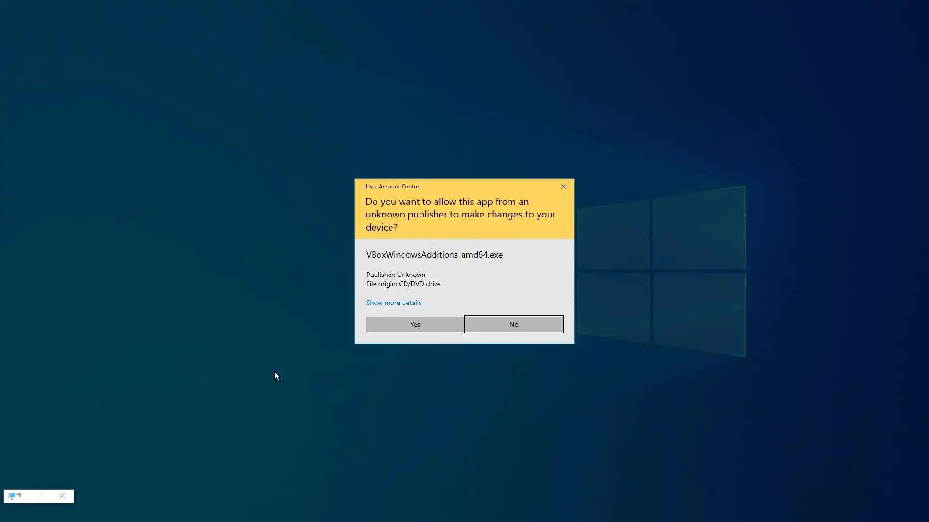The image size is (929, 522).
Task: Click the remote screen magnifier icon
Action: (12, 496)
